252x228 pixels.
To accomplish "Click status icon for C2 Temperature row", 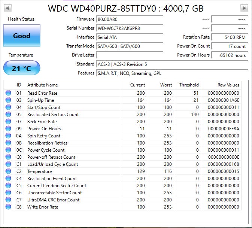I will click(8, 171).
